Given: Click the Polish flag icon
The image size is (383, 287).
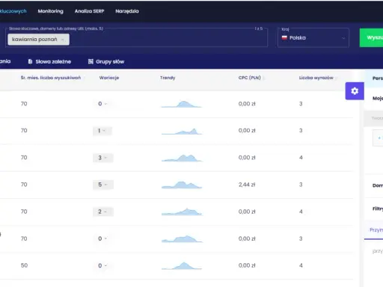Looking at the screenshot, I should (x=284, y=38).
